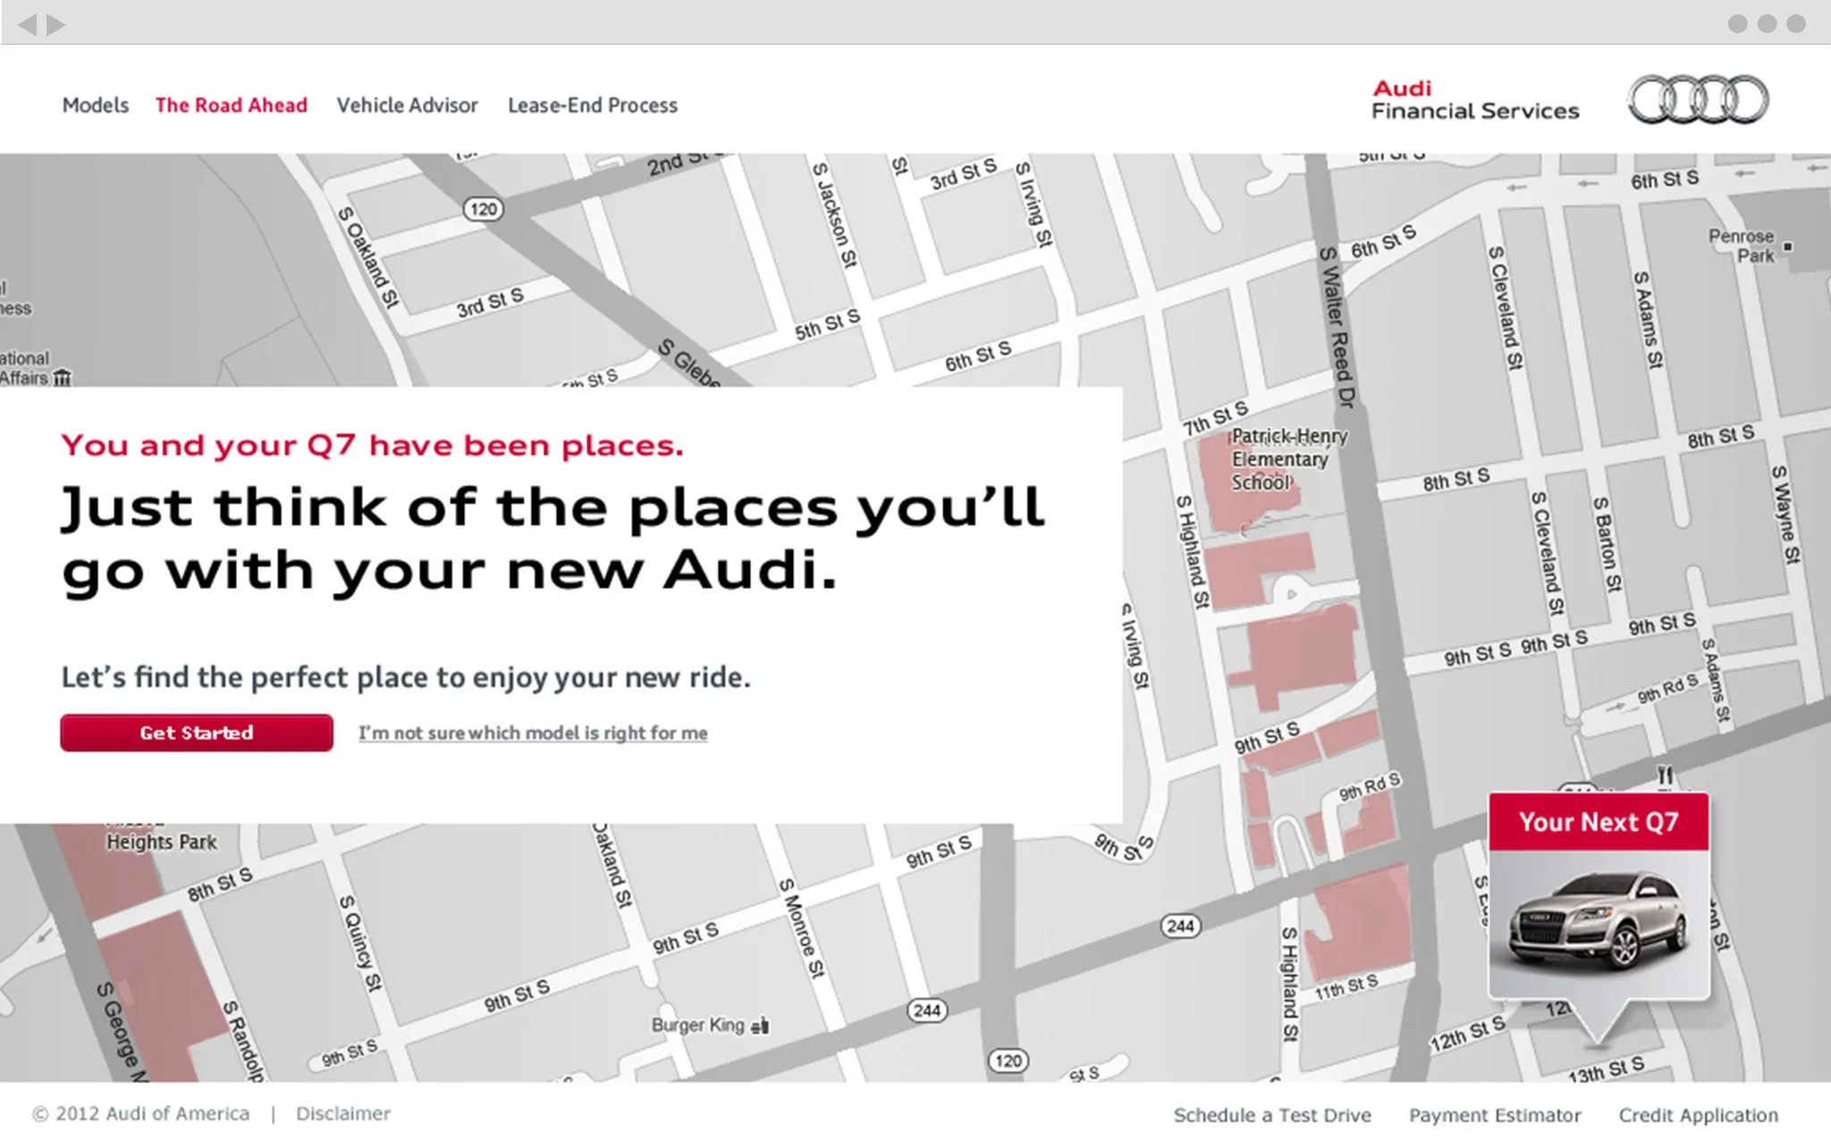Click the Audi Financial Services logo
1831x1148 pixels.
pyautogui.click(x=1475, y=100)
